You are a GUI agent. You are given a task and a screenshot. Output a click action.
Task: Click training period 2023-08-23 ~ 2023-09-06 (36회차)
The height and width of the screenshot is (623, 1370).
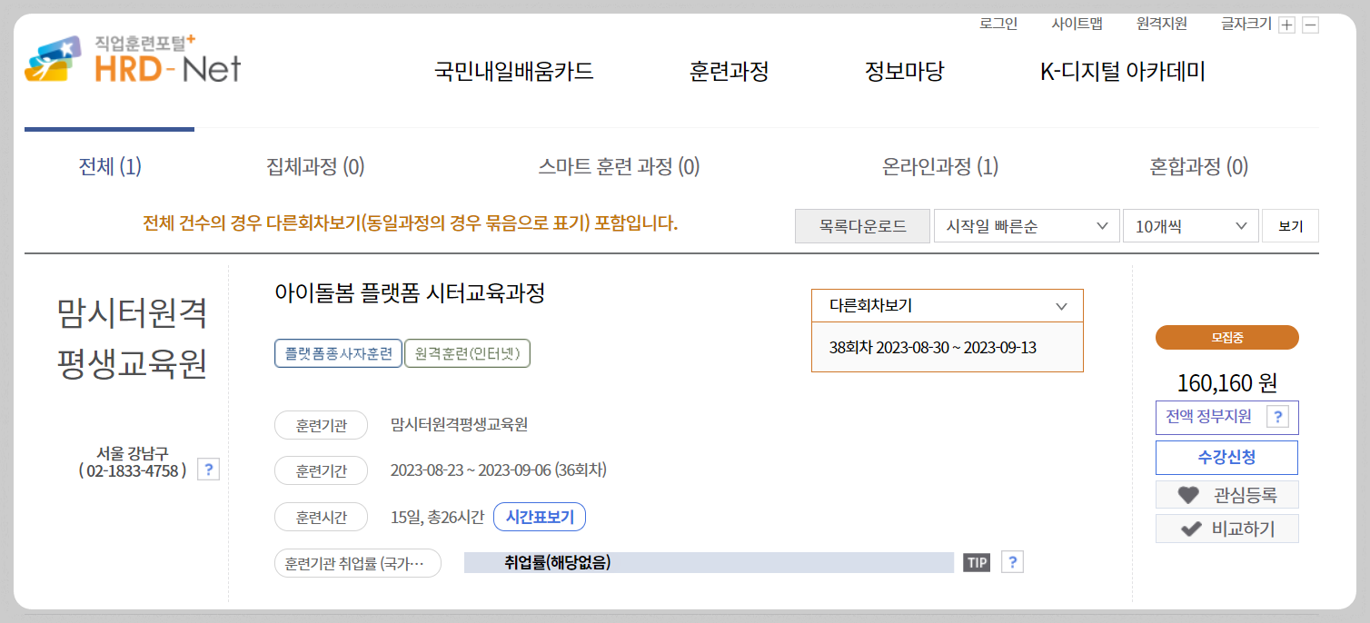(x=499, y=470)
